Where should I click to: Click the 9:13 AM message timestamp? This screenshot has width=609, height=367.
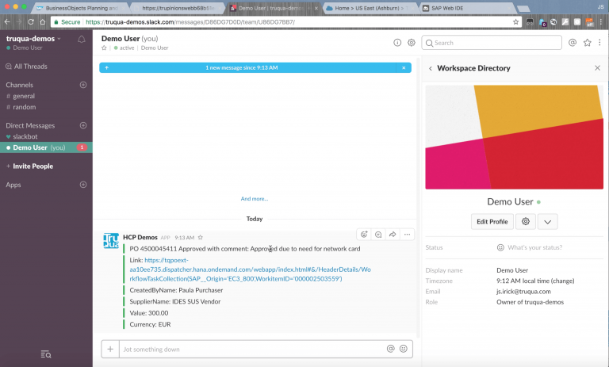click(185, 238)
